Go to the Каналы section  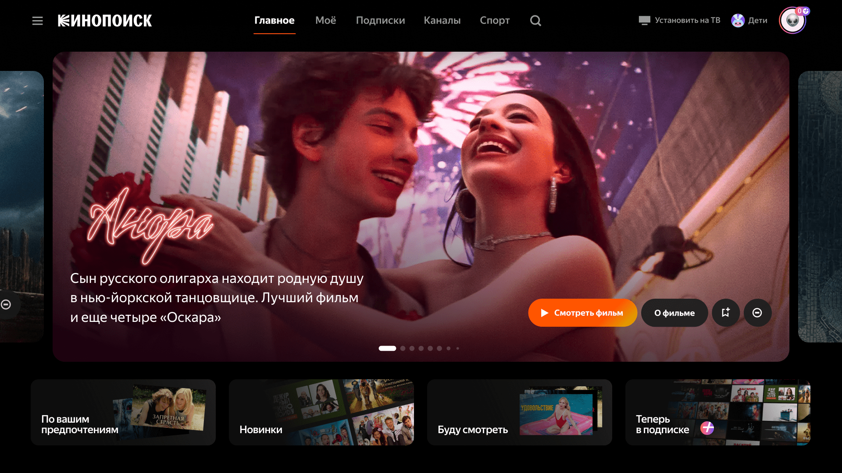coord(442,21)
